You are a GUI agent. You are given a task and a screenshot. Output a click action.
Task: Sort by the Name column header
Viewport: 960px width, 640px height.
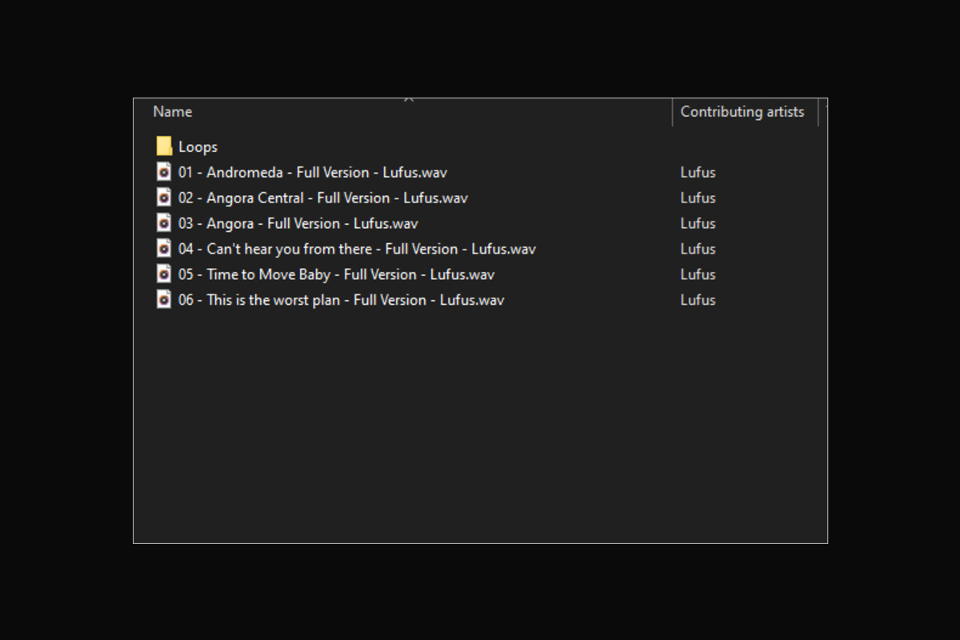173,112
